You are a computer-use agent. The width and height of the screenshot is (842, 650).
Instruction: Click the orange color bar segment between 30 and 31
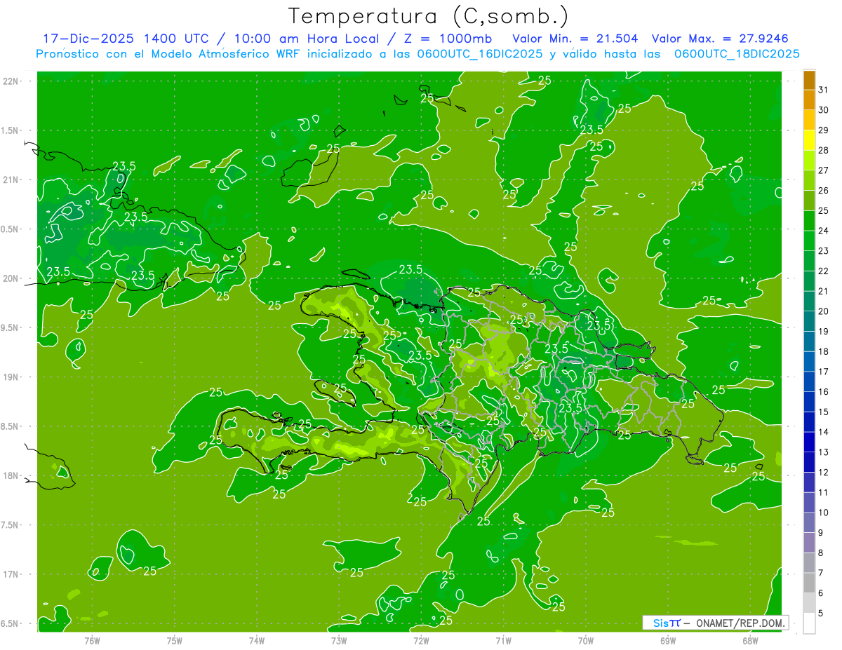coord(809,100)
